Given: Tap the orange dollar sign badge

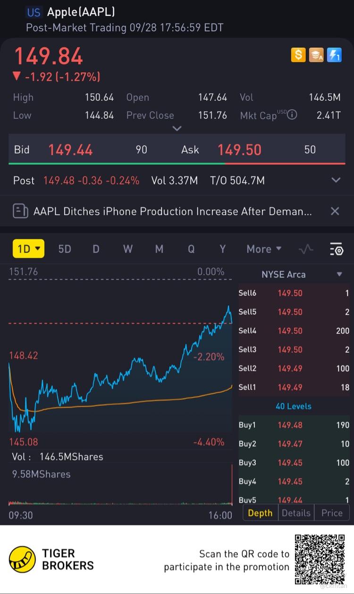Looking at the screenshot, I should (x=298, y=55).
